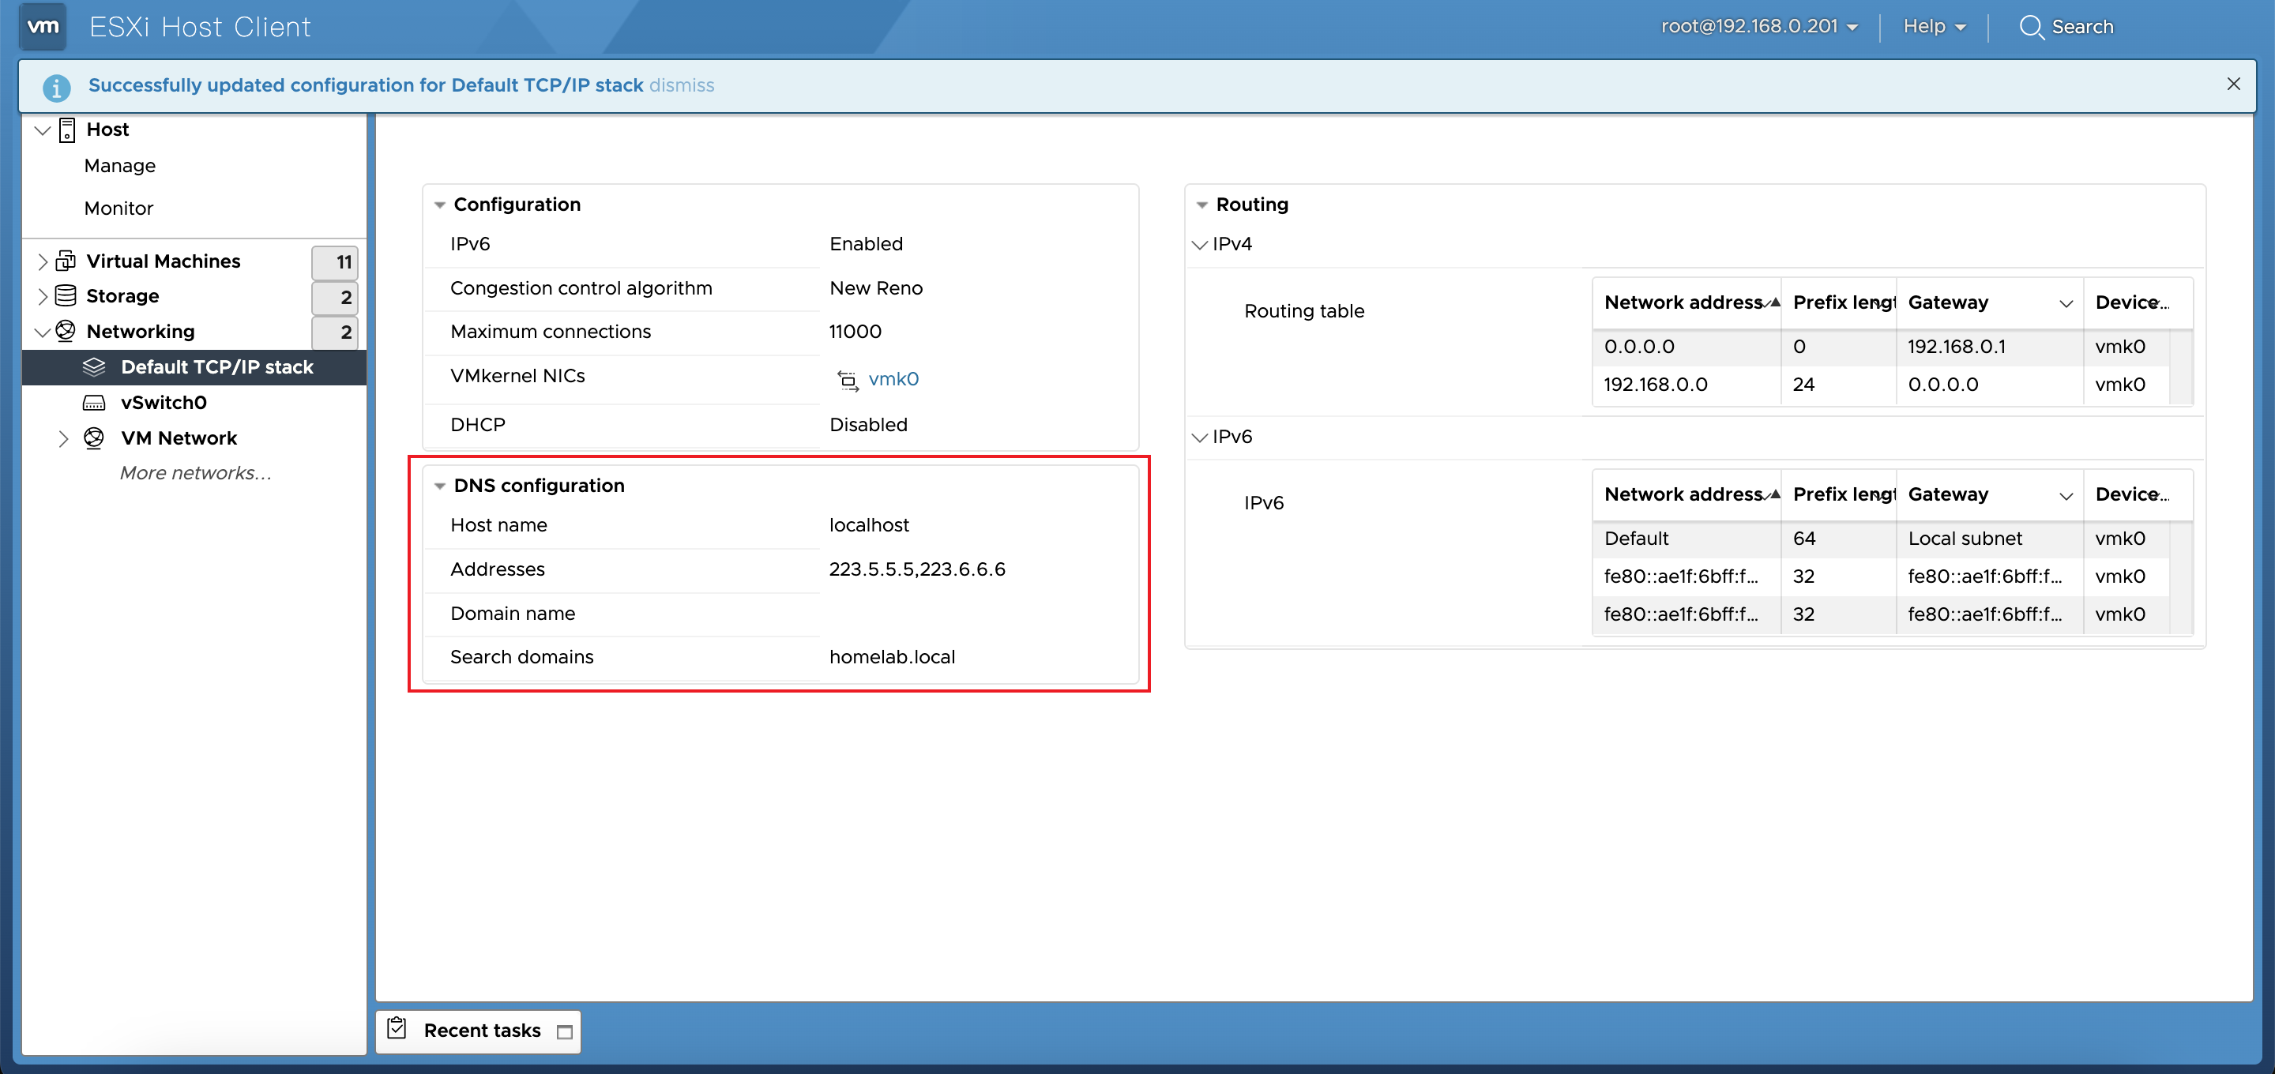
Task: Maximize the Recent tasks panel
Action: point(566,1031)
